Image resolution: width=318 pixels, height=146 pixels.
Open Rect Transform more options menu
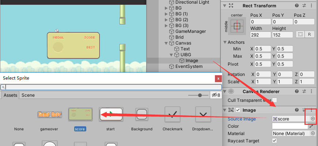click(x=311, y=6)
